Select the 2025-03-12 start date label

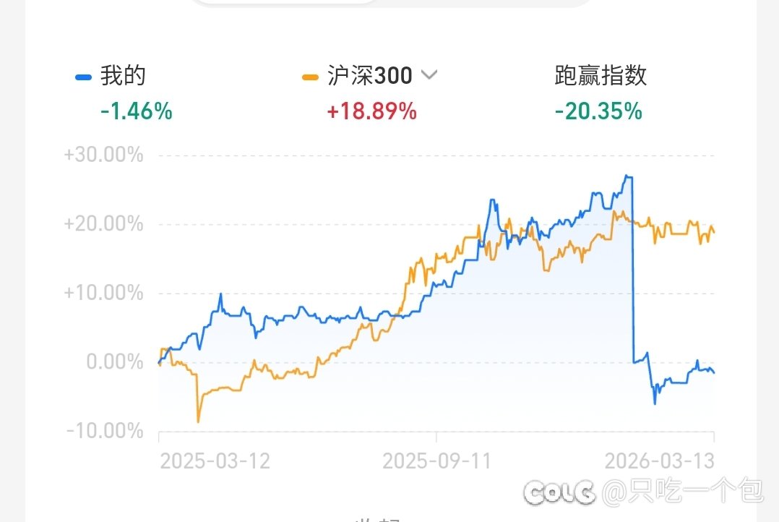tap(215, 461)
